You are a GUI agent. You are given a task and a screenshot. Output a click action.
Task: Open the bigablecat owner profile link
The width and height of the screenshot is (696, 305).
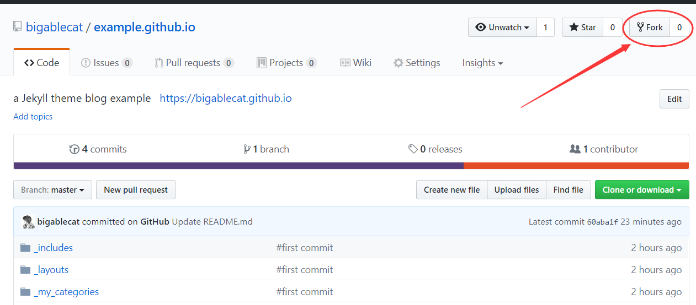[54, 27]
